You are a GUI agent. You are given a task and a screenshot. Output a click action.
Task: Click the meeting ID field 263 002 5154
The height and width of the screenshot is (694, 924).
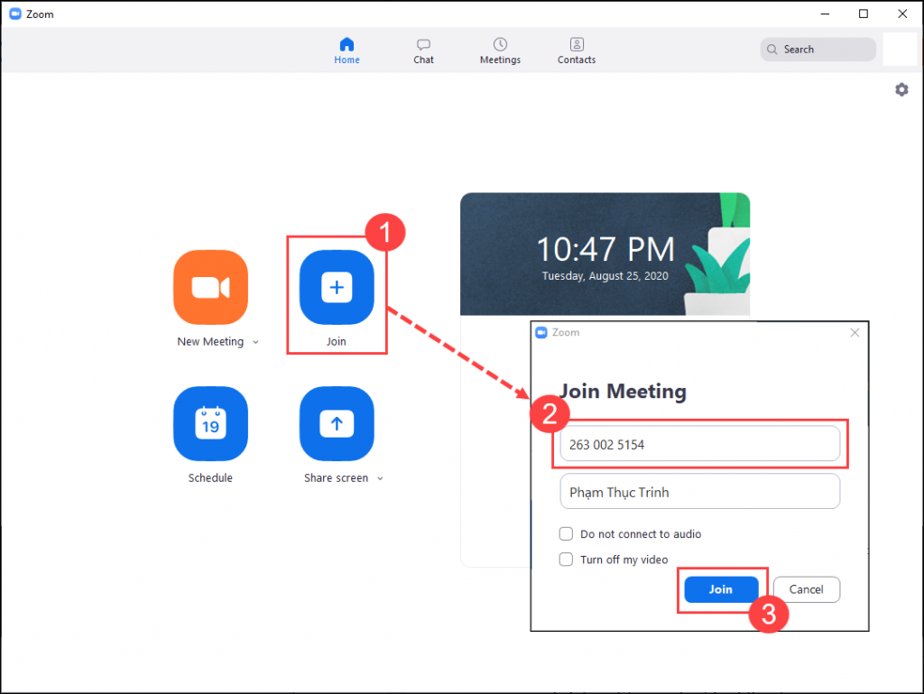click(x=699, y=444)
